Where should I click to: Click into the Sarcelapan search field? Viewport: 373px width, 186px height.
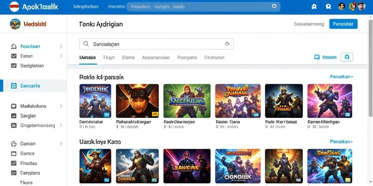[156, 44]
